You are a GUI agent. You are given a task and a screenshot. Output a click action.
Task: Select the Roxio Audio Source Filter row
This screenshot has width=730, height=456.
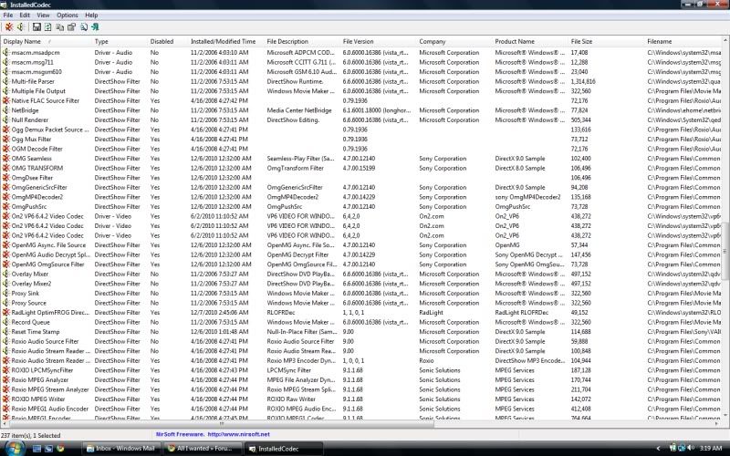click(361, 341)
